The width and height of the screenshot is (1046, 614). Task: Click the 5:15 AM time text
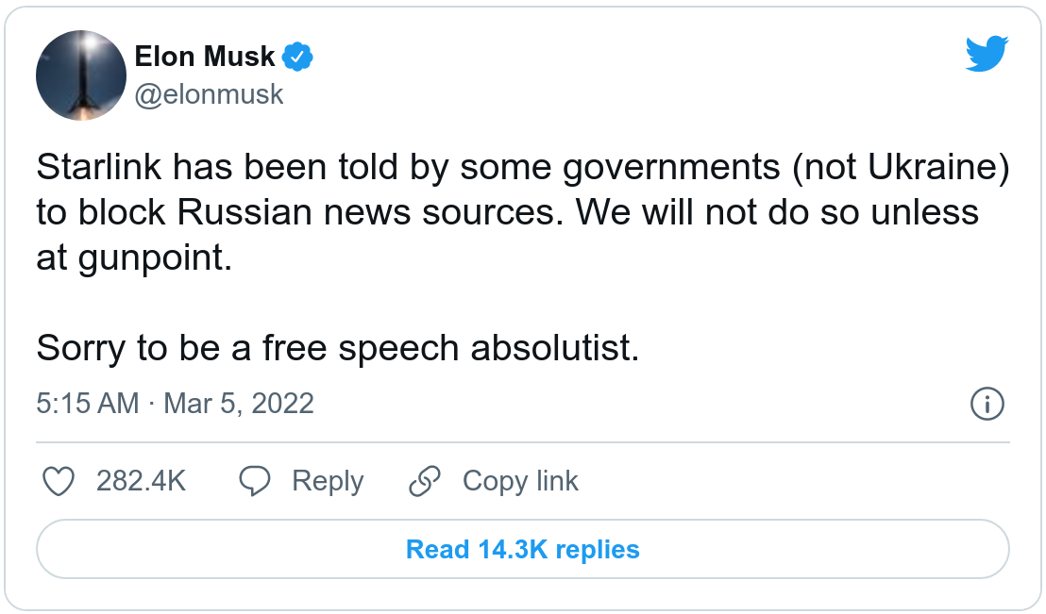[88, 404]
